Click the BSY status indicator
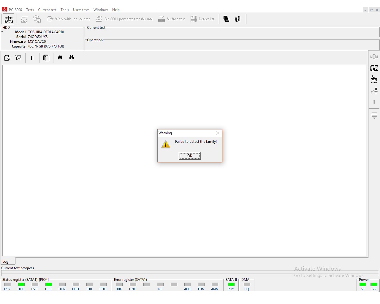Image resolution: width=380 pixels, height=304 pixels. pyautogui.click(x=8, y=286)
